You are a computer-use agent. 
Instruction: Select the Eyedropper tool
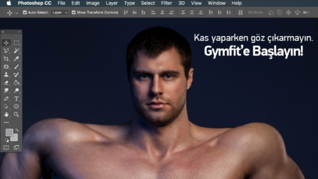tap(16, 59)
